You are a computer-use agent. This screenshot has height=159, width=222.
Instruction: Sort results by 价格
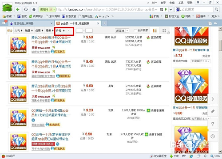60,30
